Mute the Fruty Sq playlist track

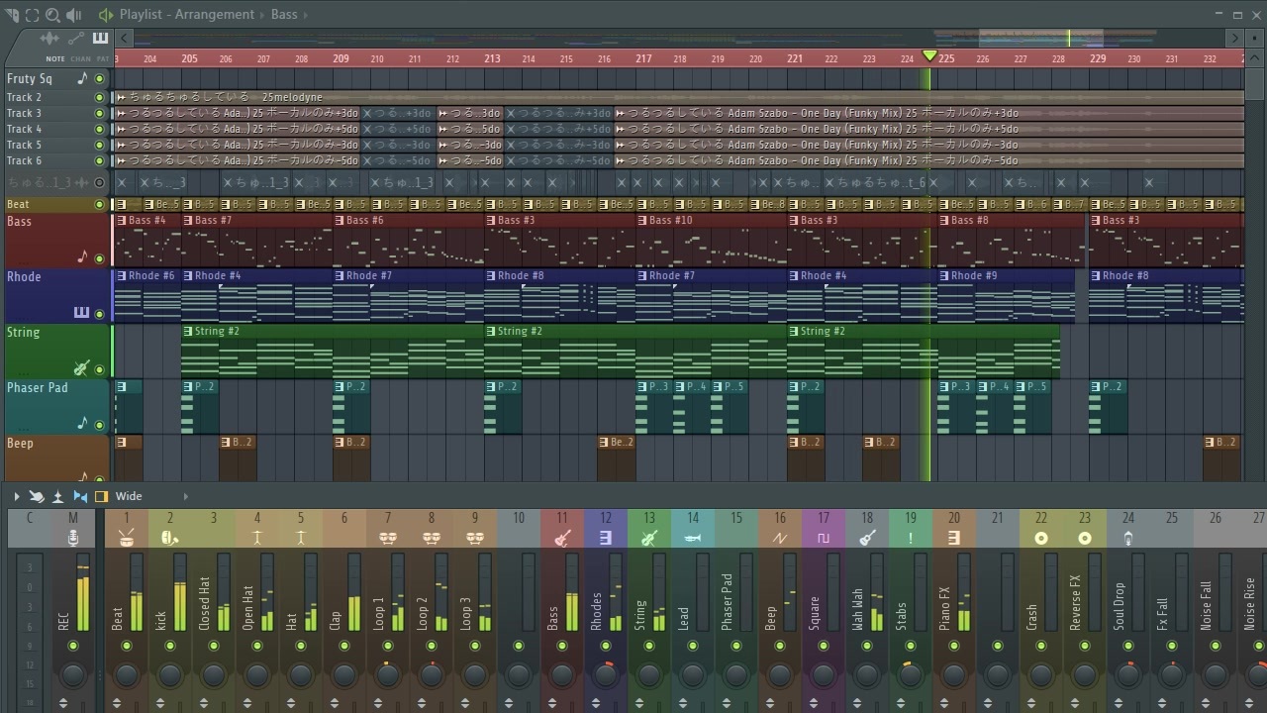click(x=99, y=78)
